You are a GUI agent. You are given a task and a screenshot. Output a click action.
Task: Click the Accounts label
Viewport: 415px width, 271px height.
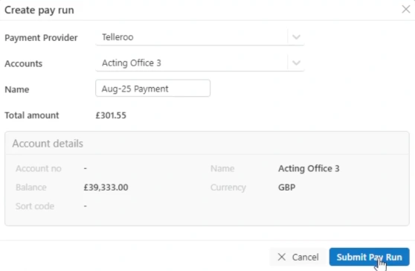coord(24,63)
